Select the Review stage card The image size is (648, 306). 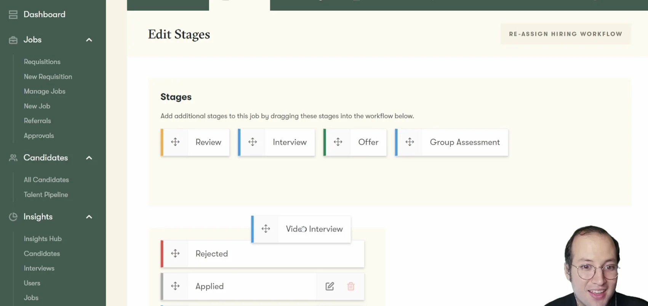point(195,142)
